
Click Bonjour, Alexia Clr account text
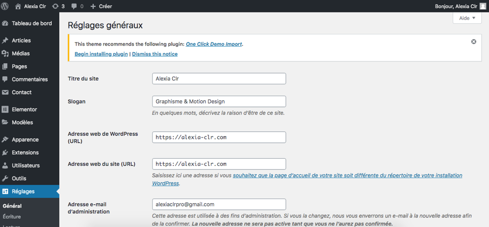(x=456, y=6)
